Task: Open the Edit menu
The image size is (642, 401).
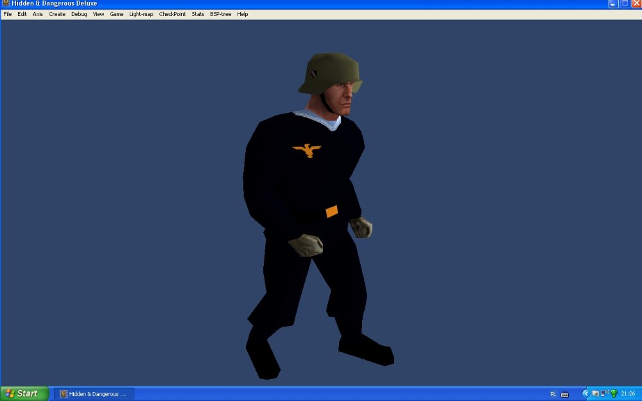Action: pyautogui.click(x=22, y=14)
